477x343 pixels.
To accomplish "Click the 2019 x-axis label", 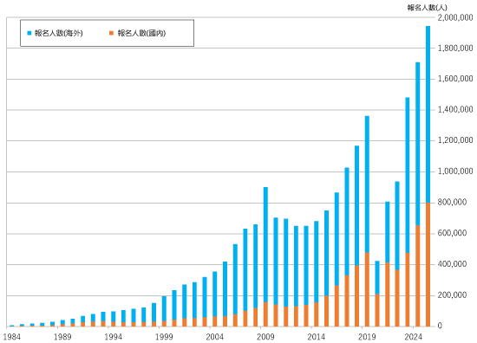I will click(367, 337).
